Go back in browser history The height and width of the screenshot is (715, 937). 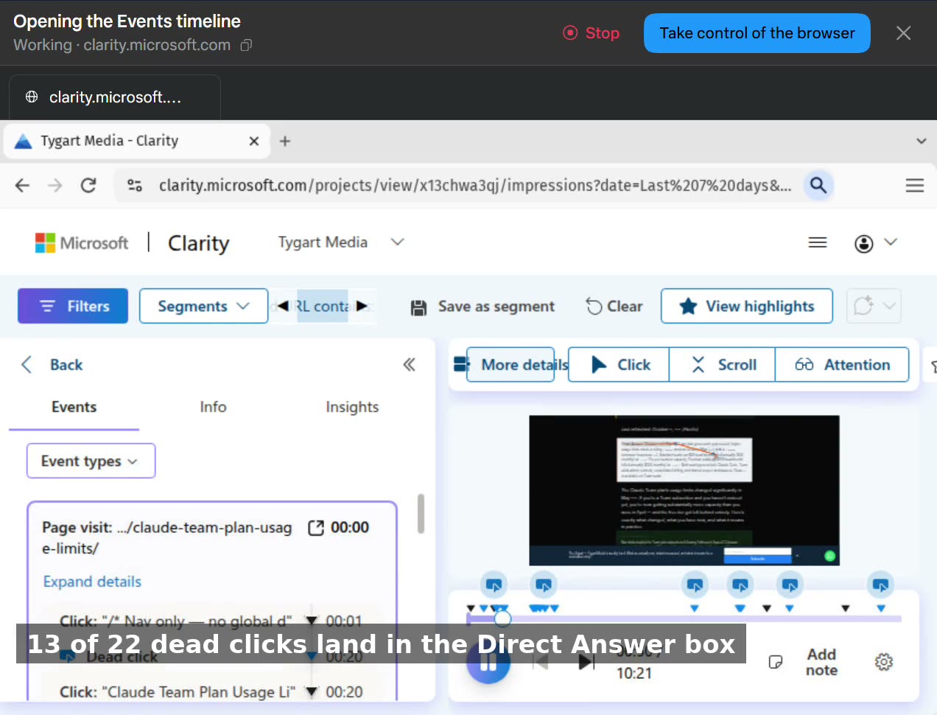point(22,185)
